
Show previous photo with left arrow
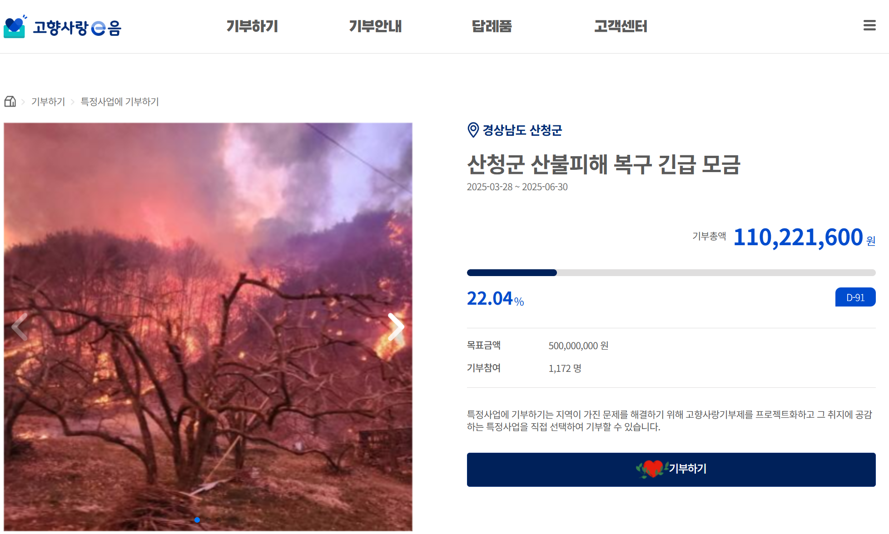pos(20,327)
